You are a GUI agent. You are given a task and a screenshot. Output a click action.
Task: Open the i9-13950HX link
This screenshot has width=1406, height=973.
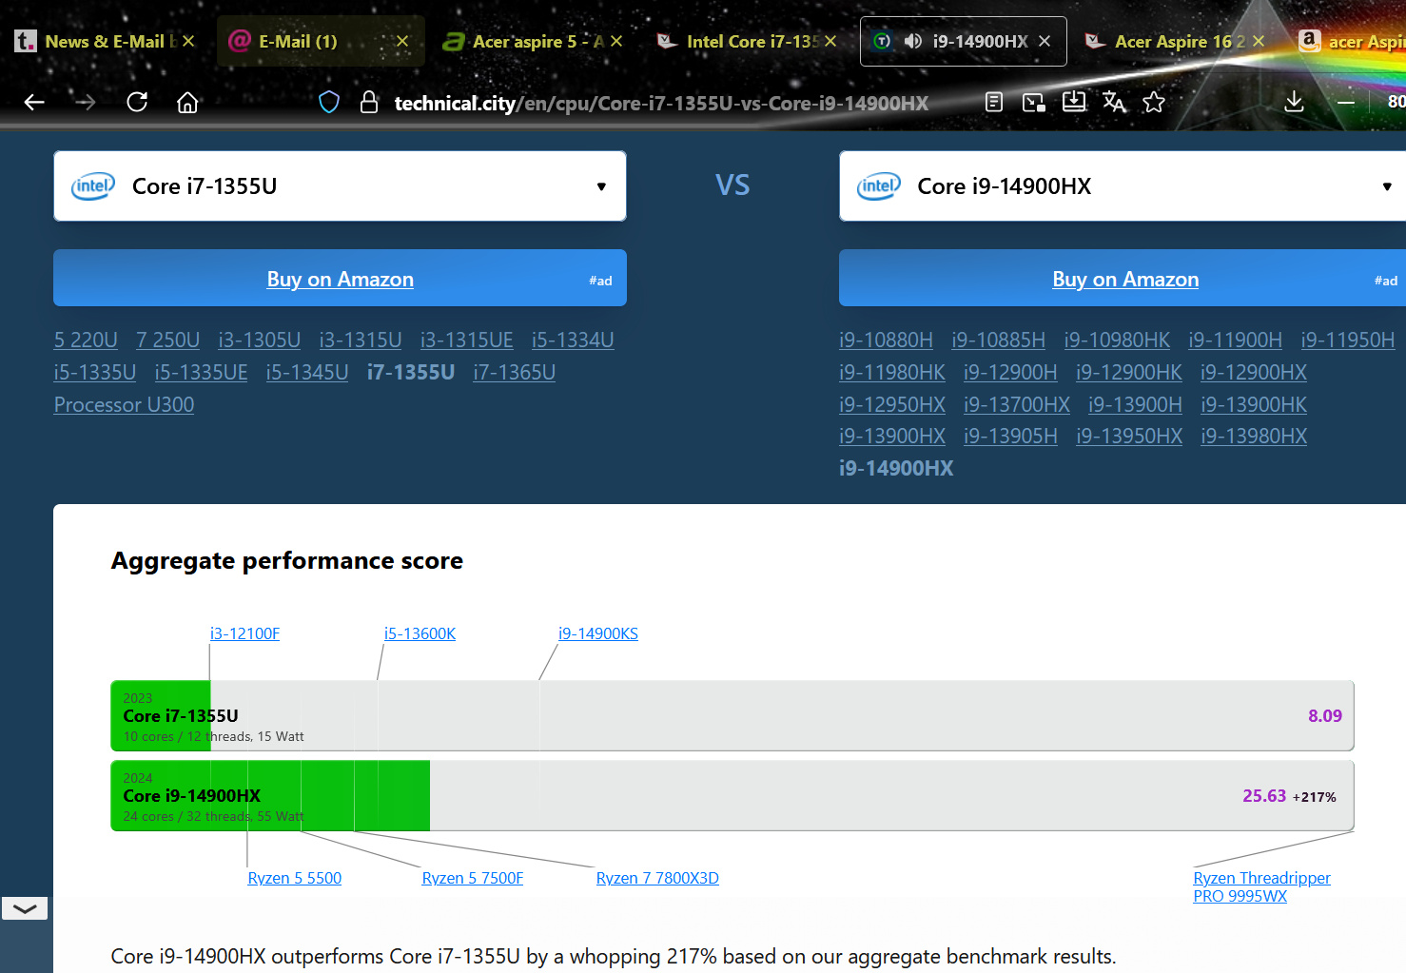click(1129, 436)
